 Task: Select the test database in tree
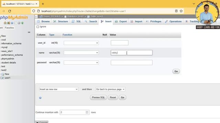tap(3, 66)
